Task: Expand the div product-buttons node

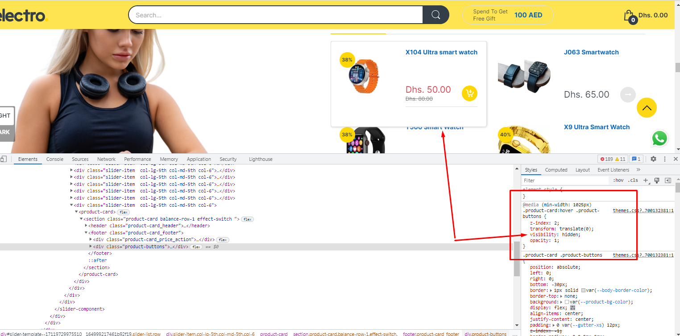Action: click(91, 246)
